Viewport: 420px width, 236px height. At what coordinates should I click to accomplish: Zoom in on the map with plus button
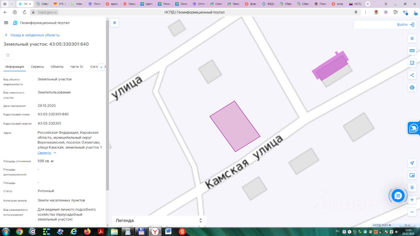pyautogui.click(x=412, y=200)
